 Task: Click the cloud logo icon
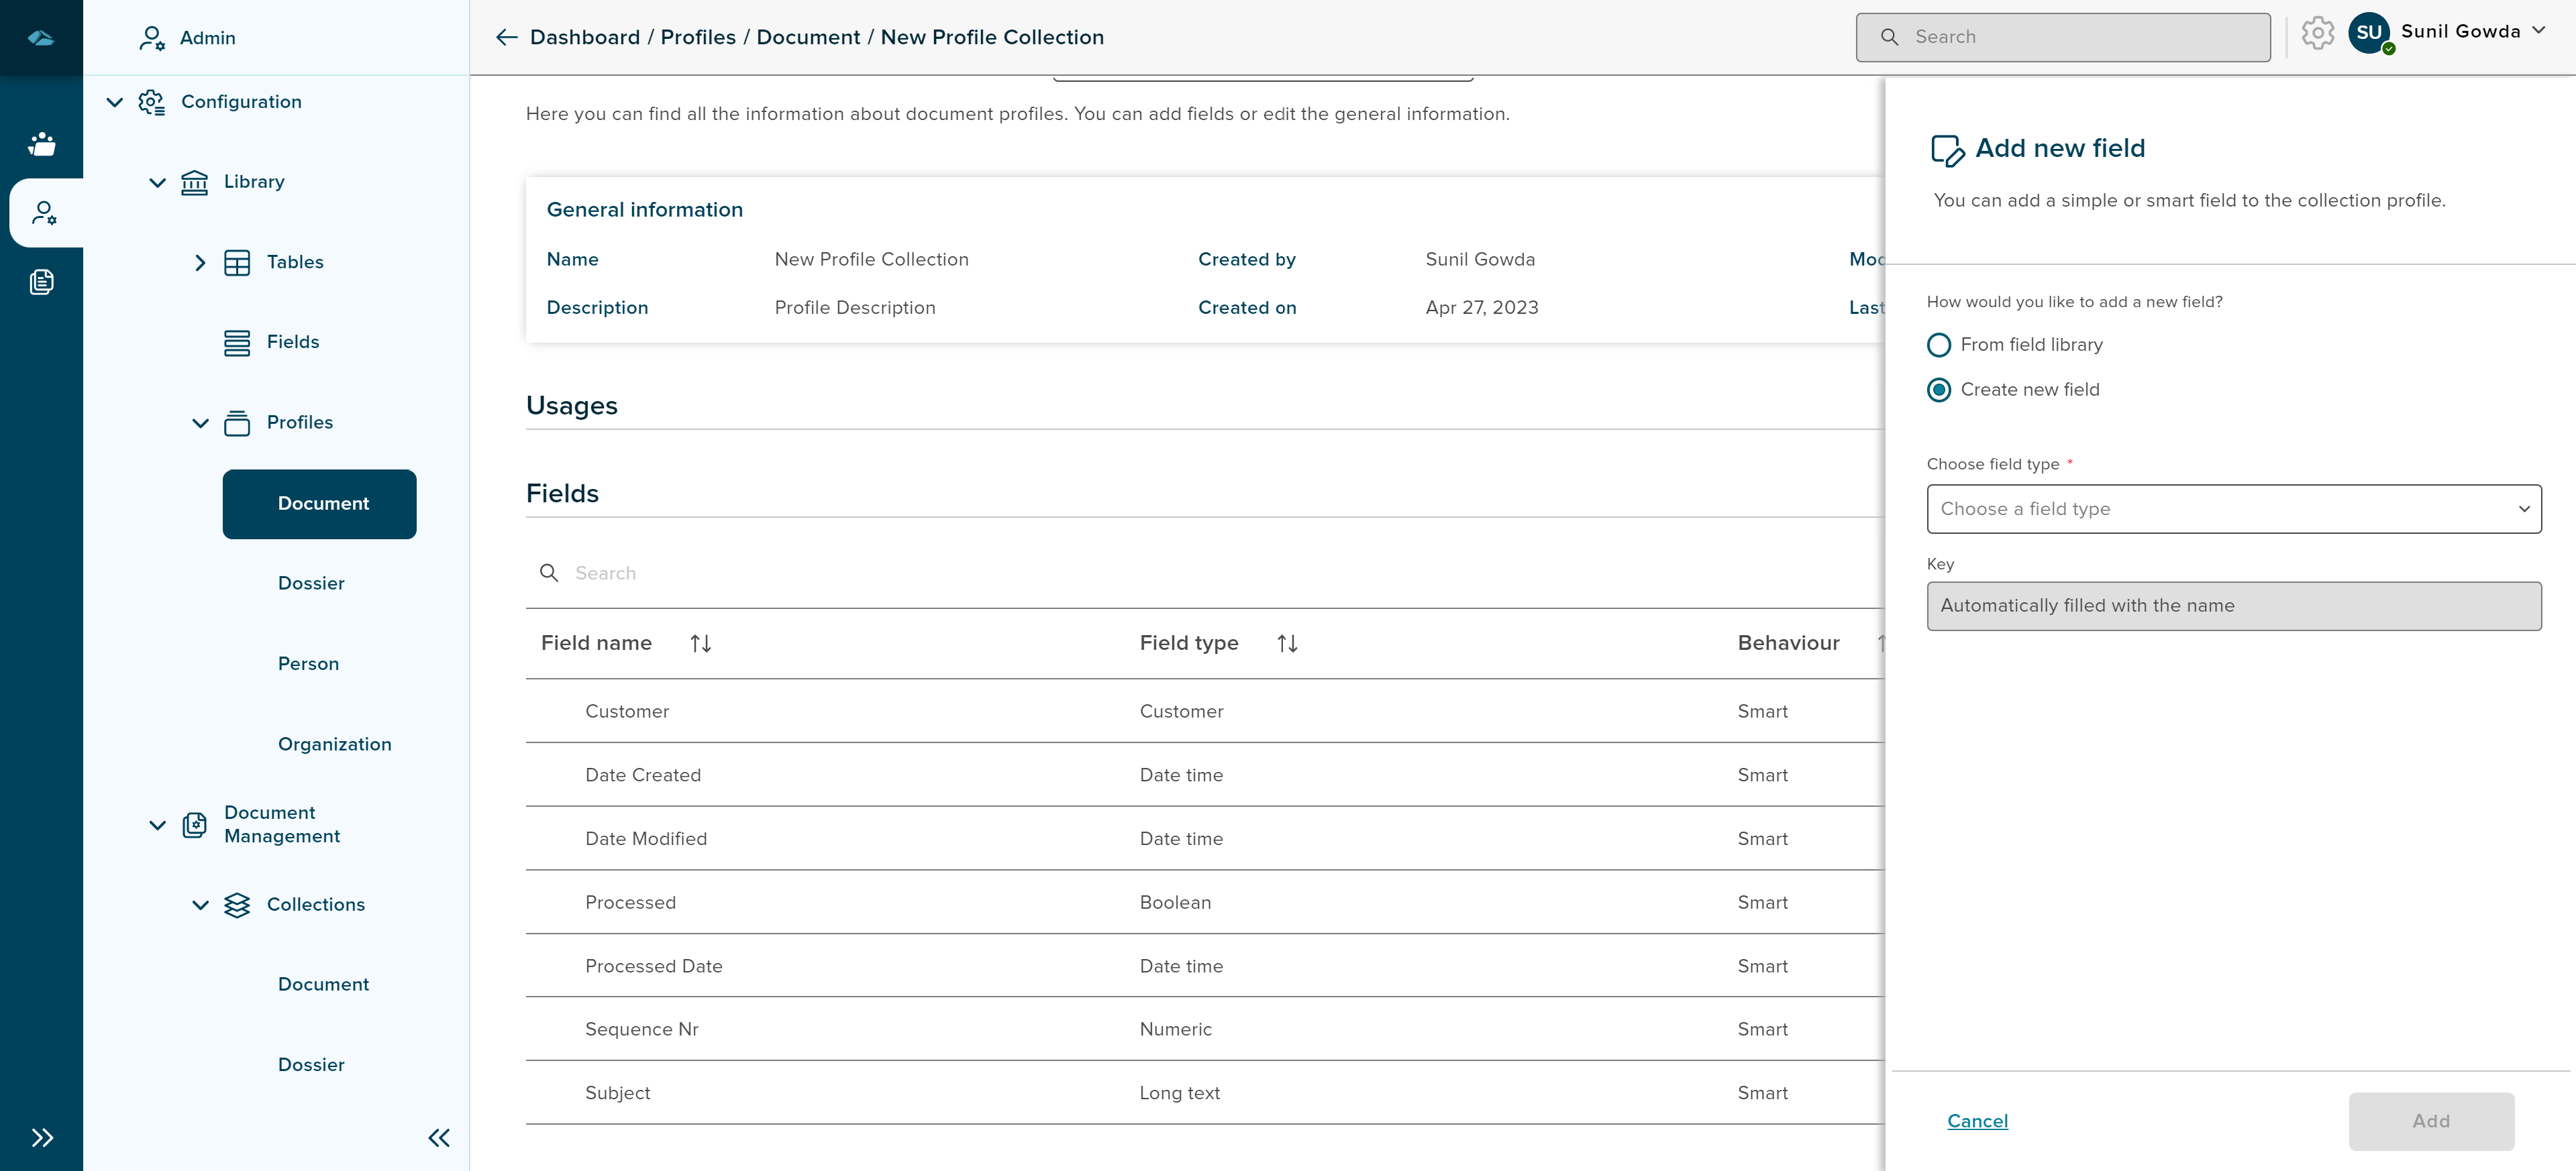coord(41,38)
